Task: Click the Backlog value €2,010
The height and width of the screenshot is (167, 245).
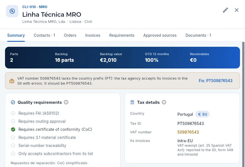Action: click(x=108, y=60)
